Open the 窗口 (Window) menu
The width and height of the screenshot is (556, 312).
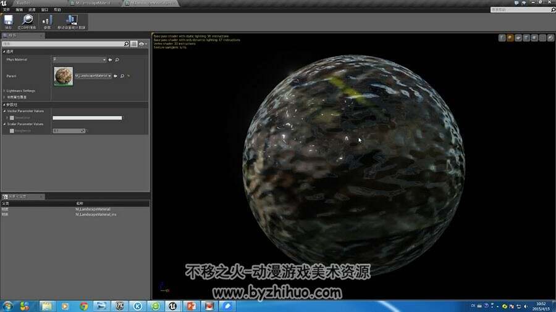tap(44, 9)
